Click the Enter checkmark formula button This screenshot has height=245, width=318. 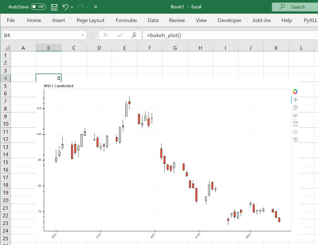point(120,35)
